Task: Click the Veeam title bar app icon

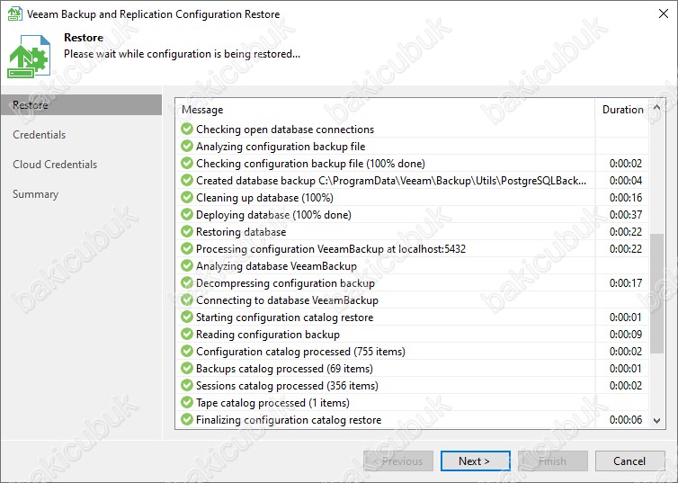Action: [x=14, y=13]
